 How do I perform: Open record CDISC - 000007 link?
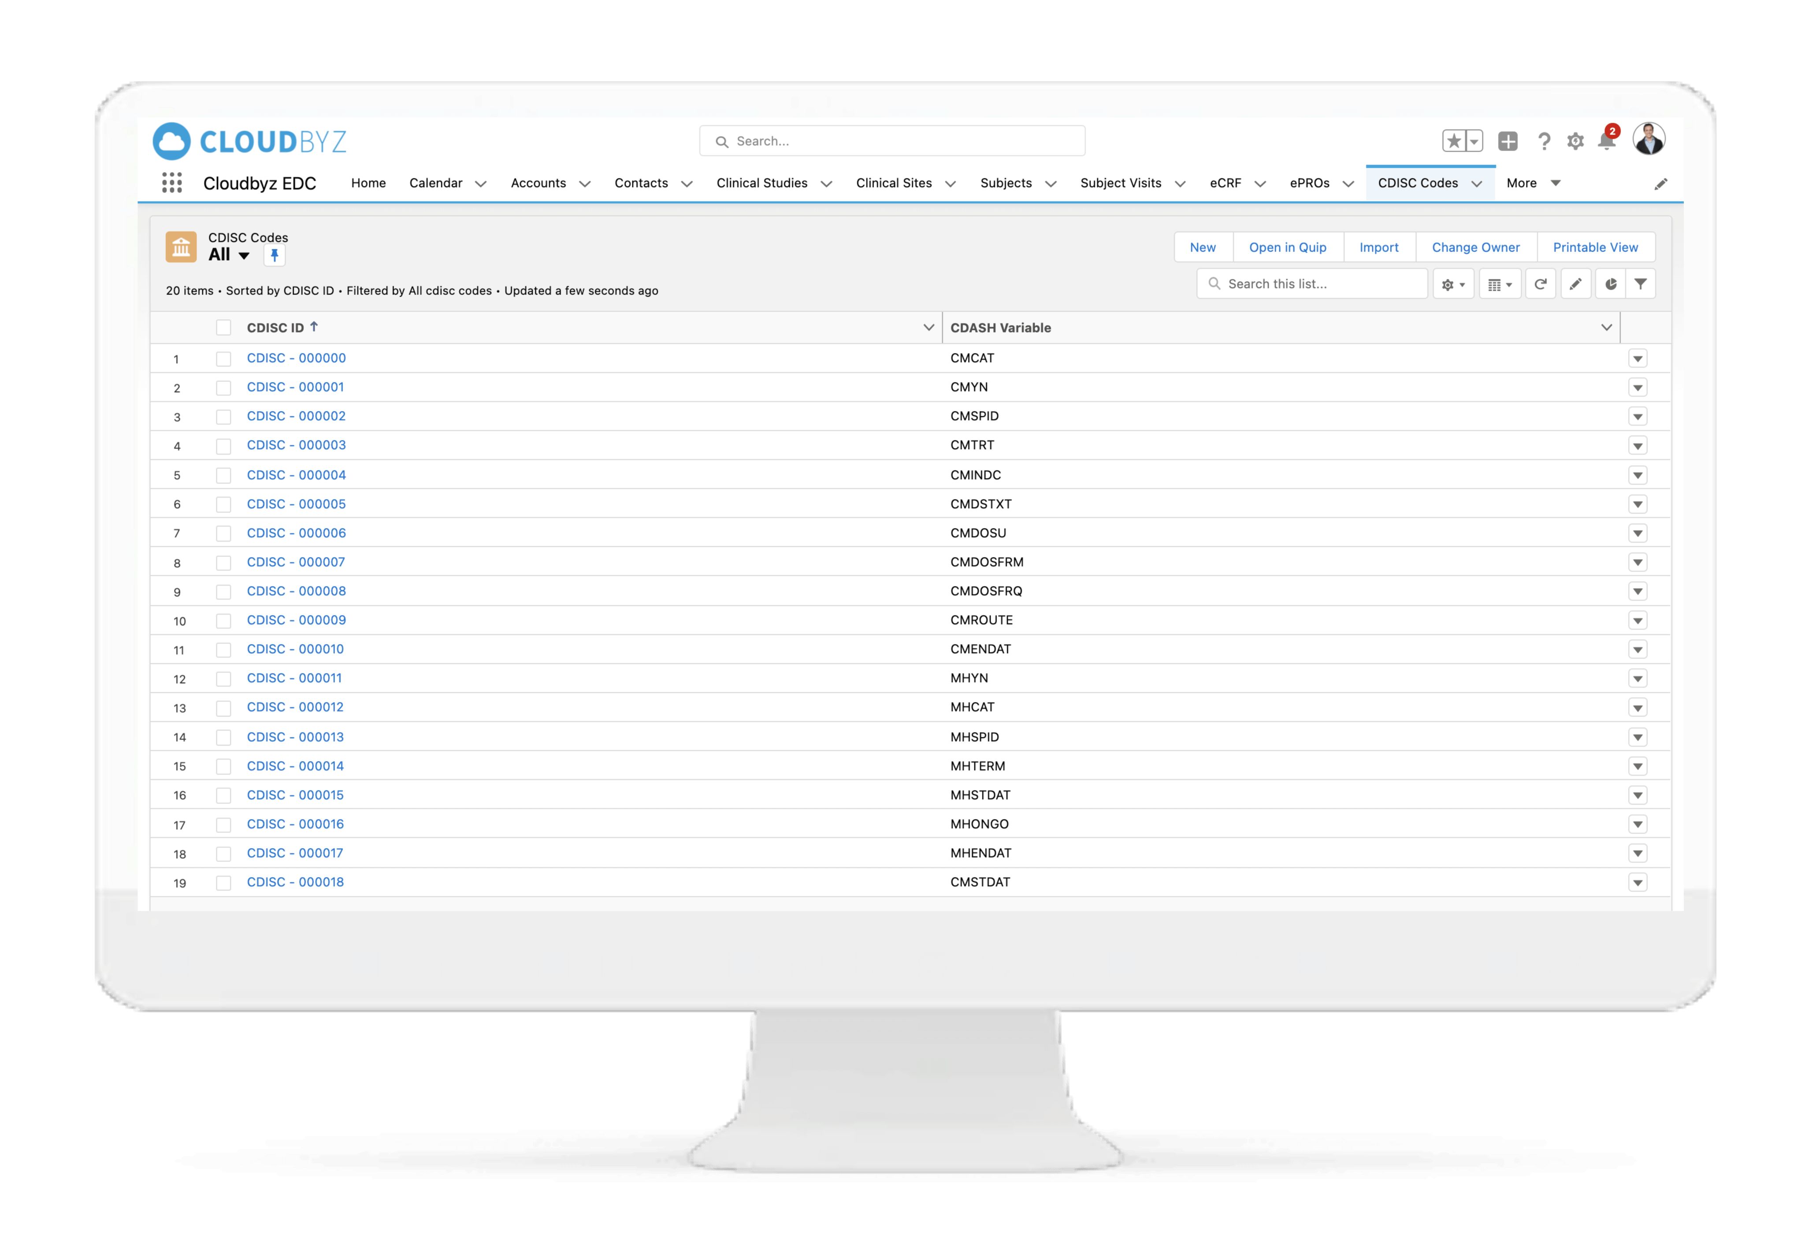pos(295,562)
